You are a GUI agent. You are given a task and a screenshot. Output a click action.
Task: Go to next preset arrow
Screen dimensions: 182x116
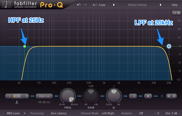161,5
